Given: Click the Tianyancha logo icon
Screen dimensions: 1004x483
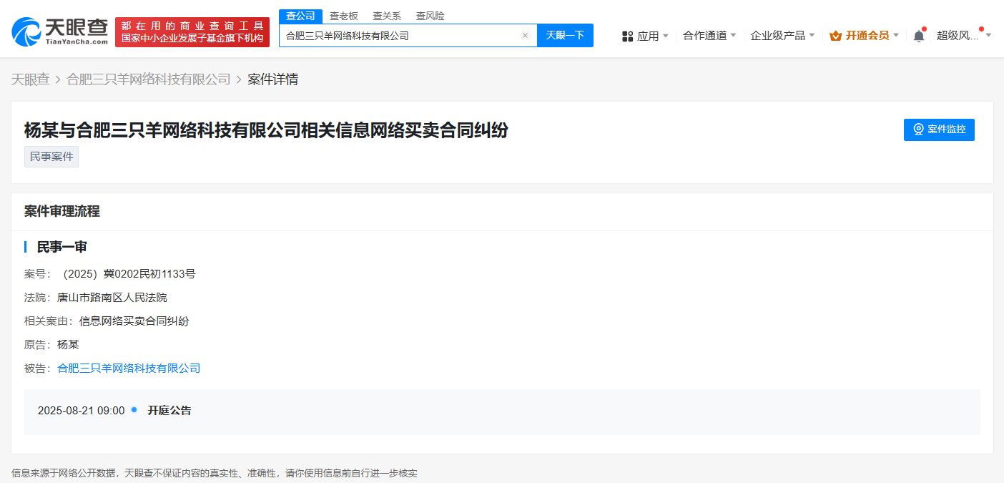Looking at the screenshot, I should [27, 29].
